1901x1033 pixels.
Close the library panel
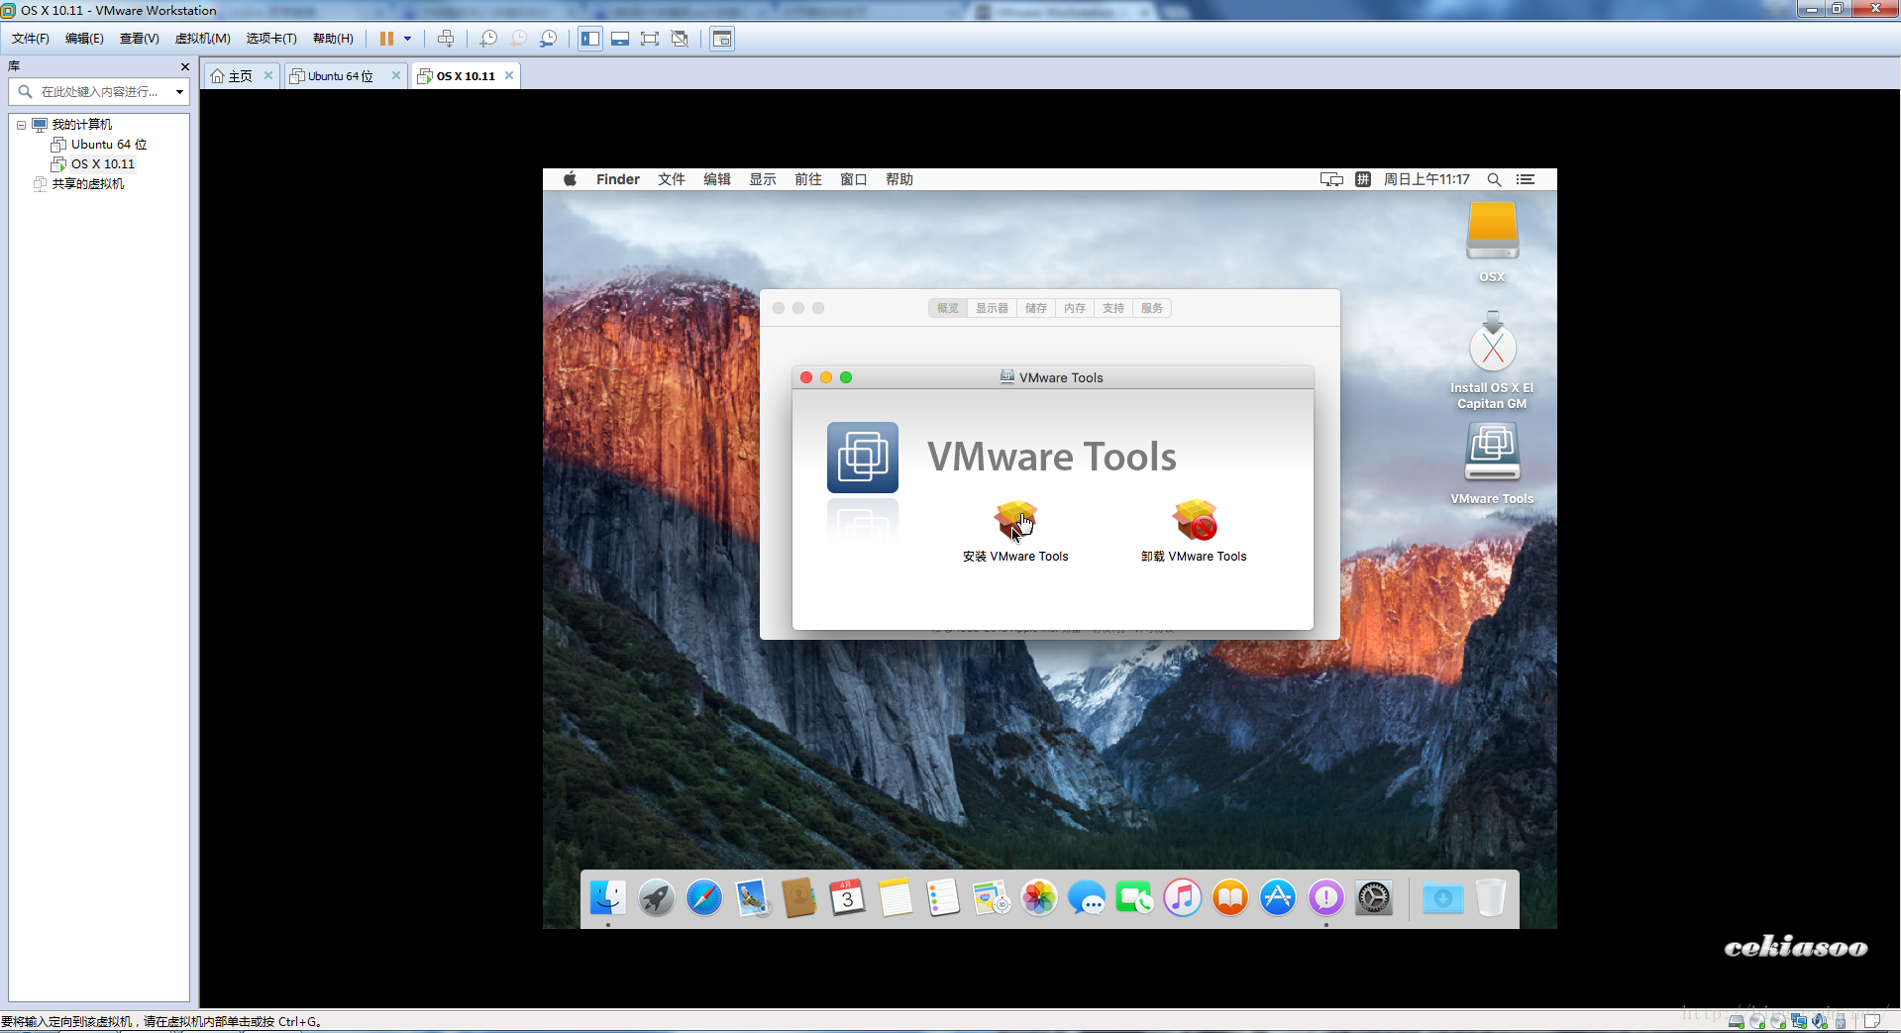184,66
